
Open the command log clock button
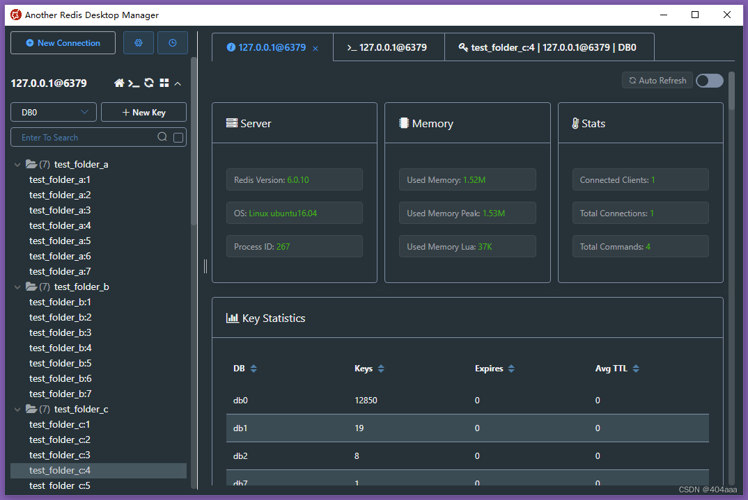(173, 43)
